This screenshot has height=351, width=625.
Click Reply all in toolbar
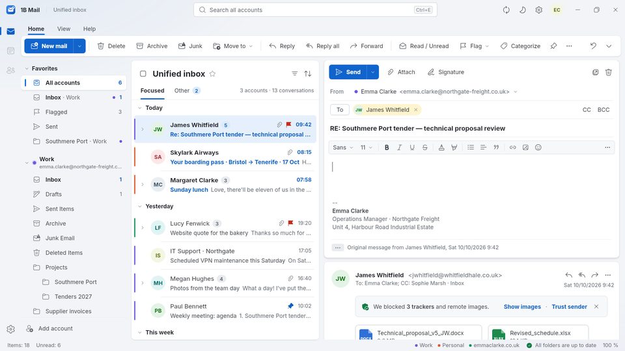pos(322,46)
